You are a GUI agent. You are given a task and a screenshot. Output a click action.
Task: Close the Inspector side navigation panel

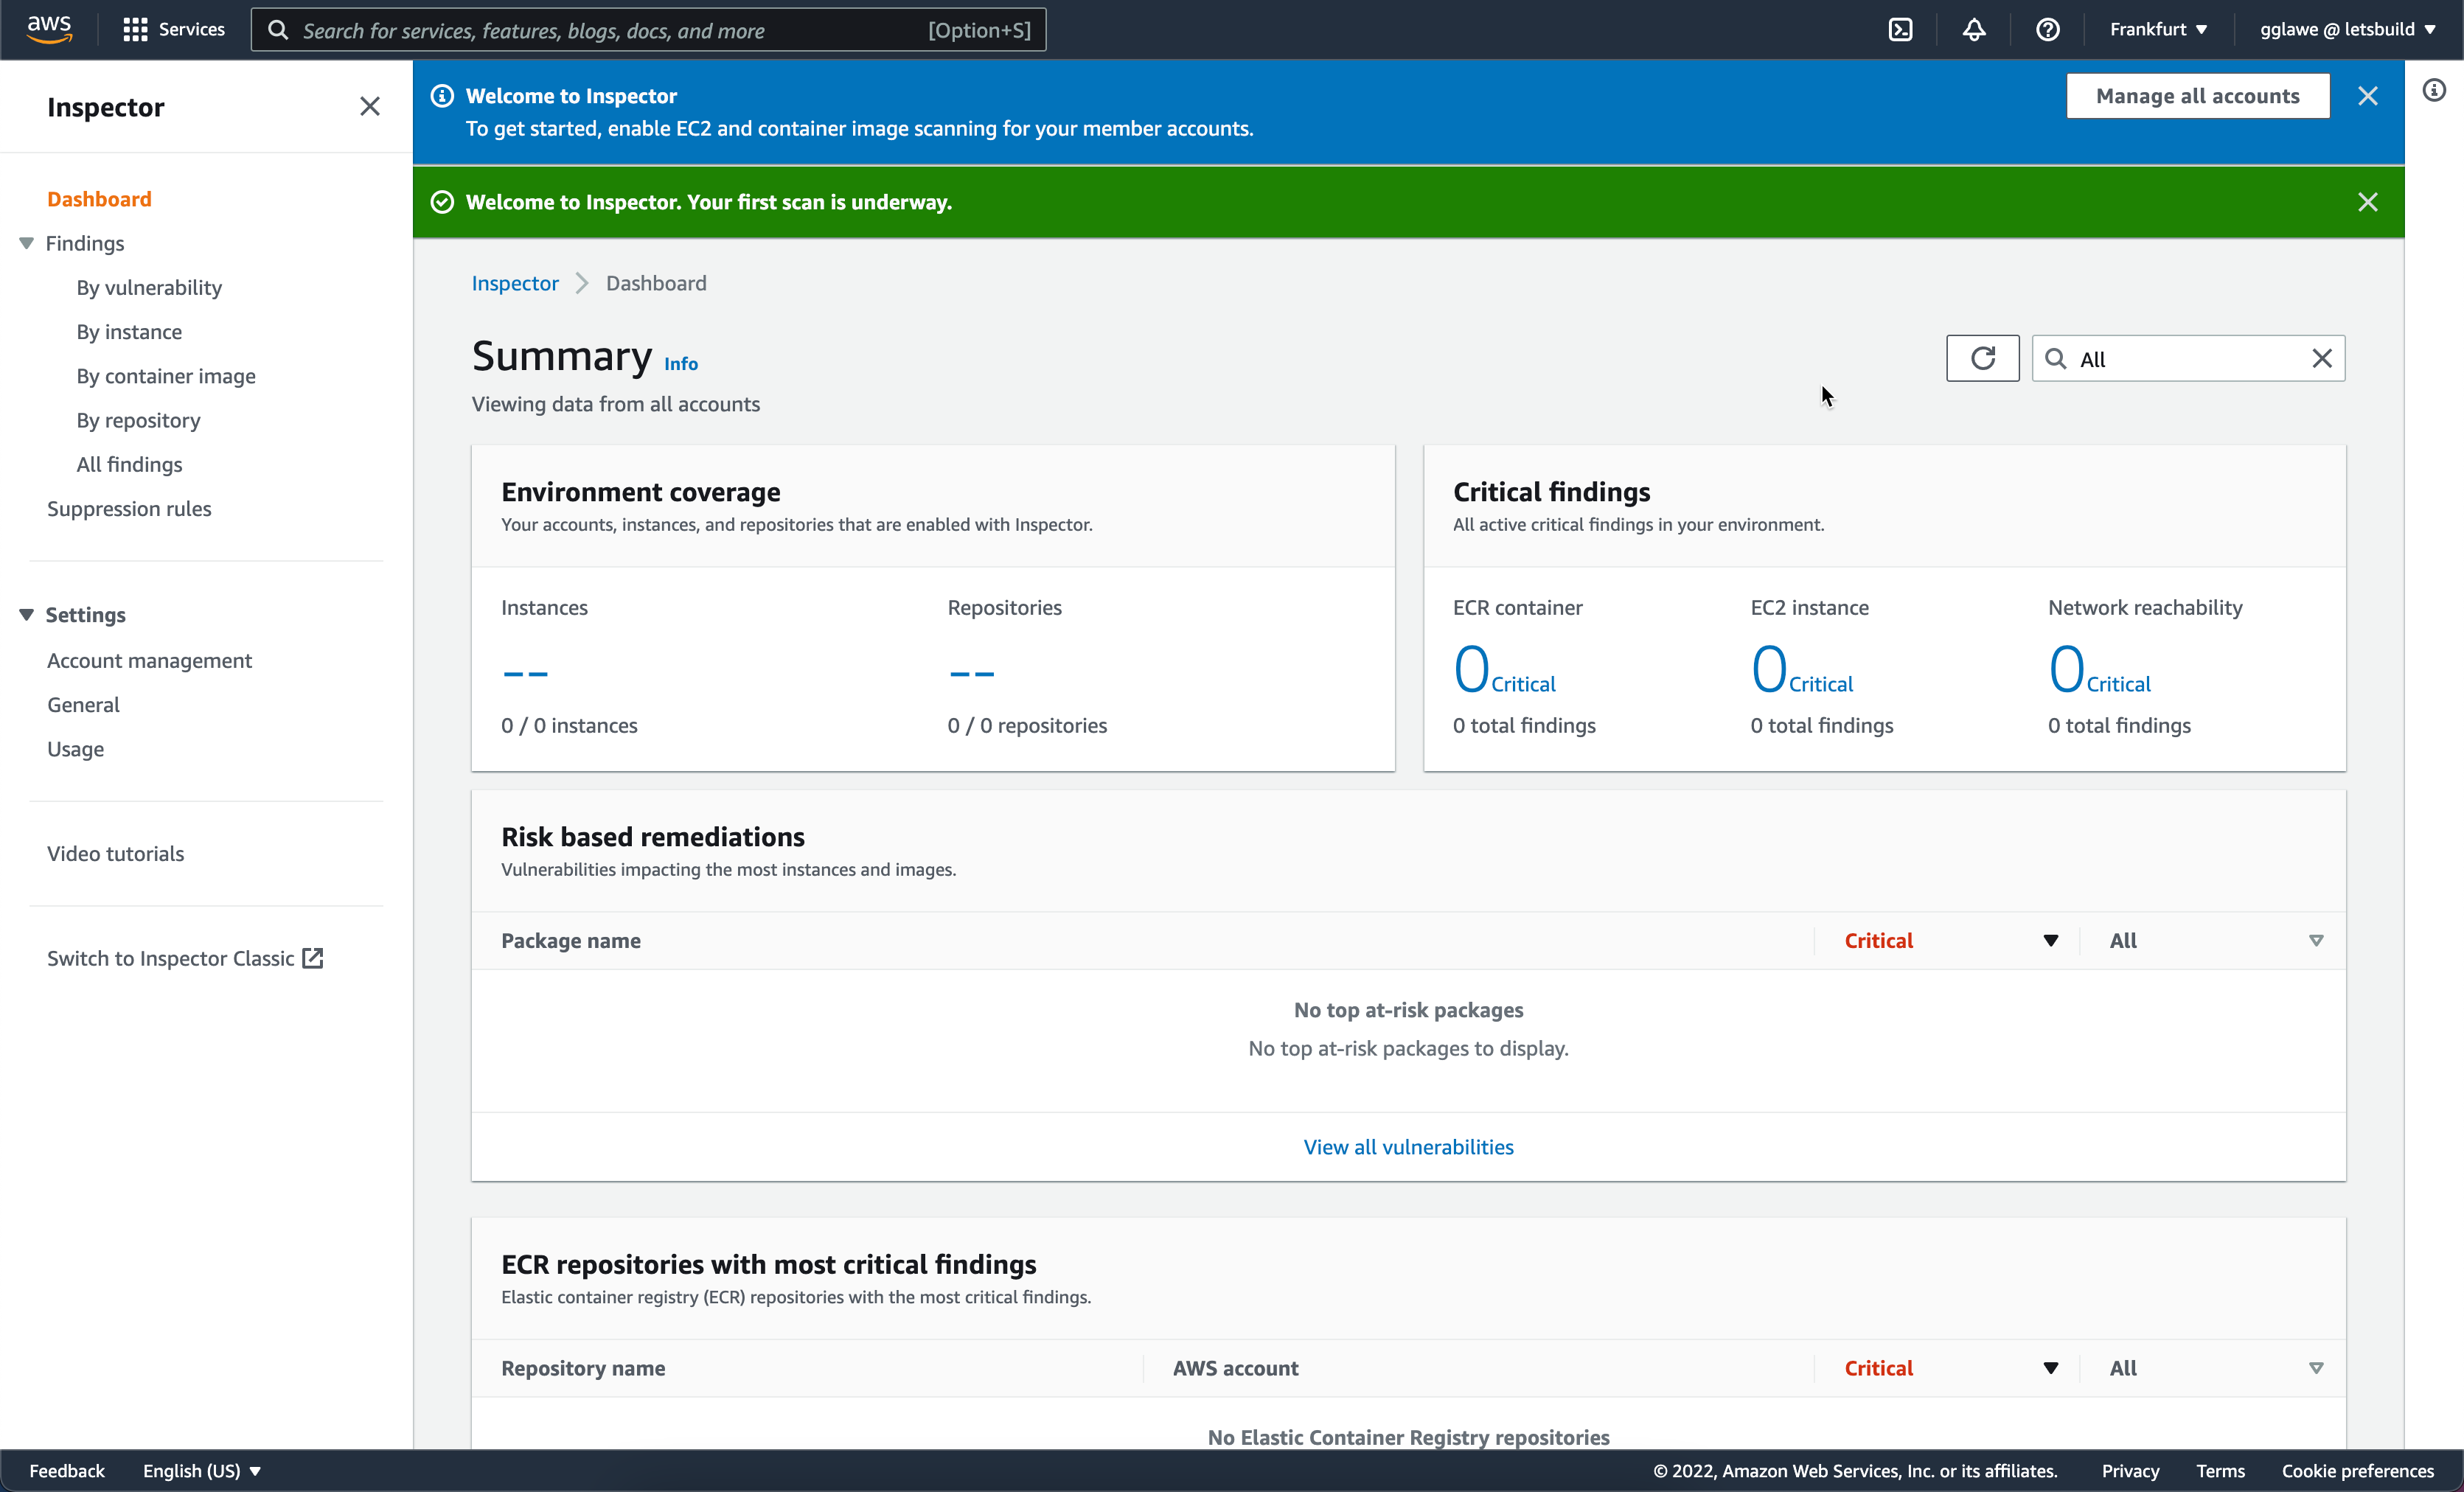(x=370, y=106)
